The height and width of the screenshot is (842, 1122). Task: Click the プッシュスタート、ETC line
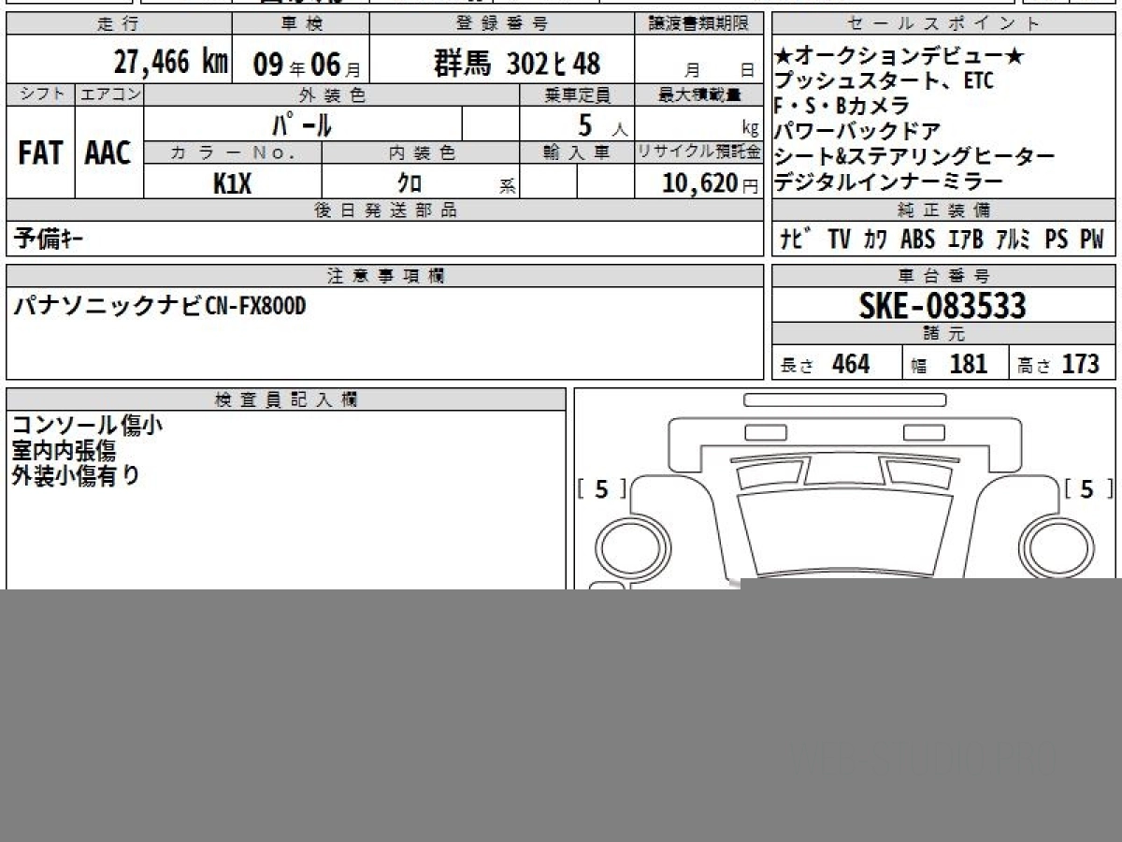(884, 81)
